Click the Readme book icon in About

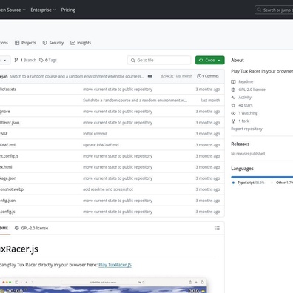[233, 81]
